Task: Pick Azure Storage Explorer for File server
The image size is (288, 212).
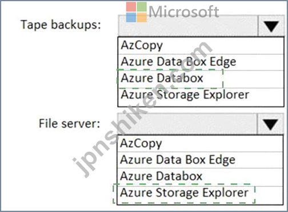Action: pos(200,193)
